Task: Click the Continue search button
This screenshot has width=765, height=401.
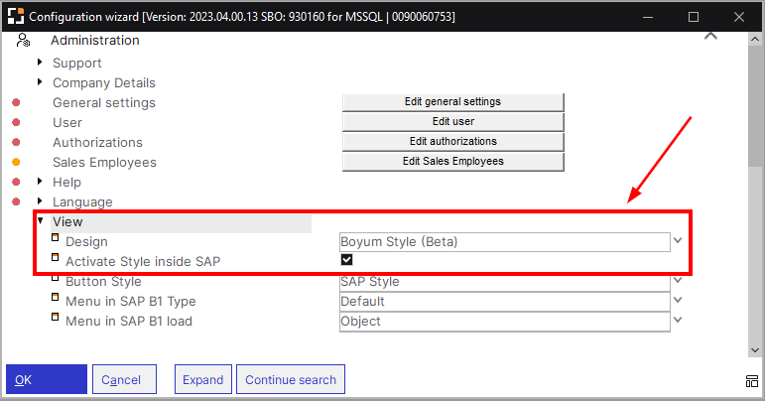Action: coord(291,379)
